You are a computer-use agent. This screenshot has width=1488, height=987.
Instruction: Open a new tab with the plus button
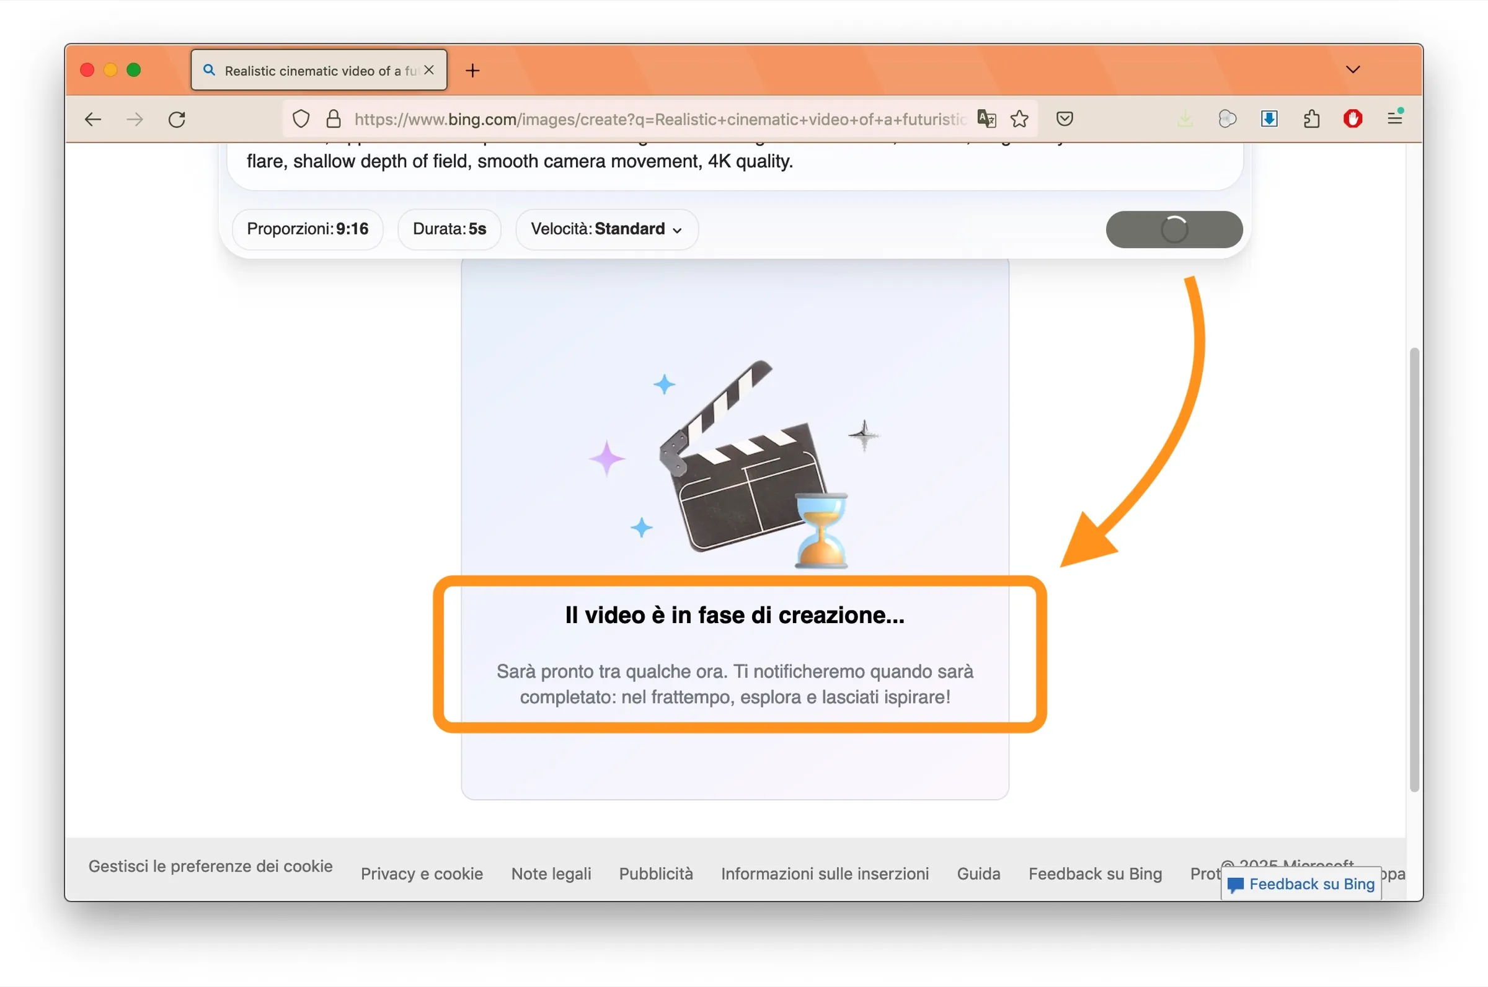[472, 70]
